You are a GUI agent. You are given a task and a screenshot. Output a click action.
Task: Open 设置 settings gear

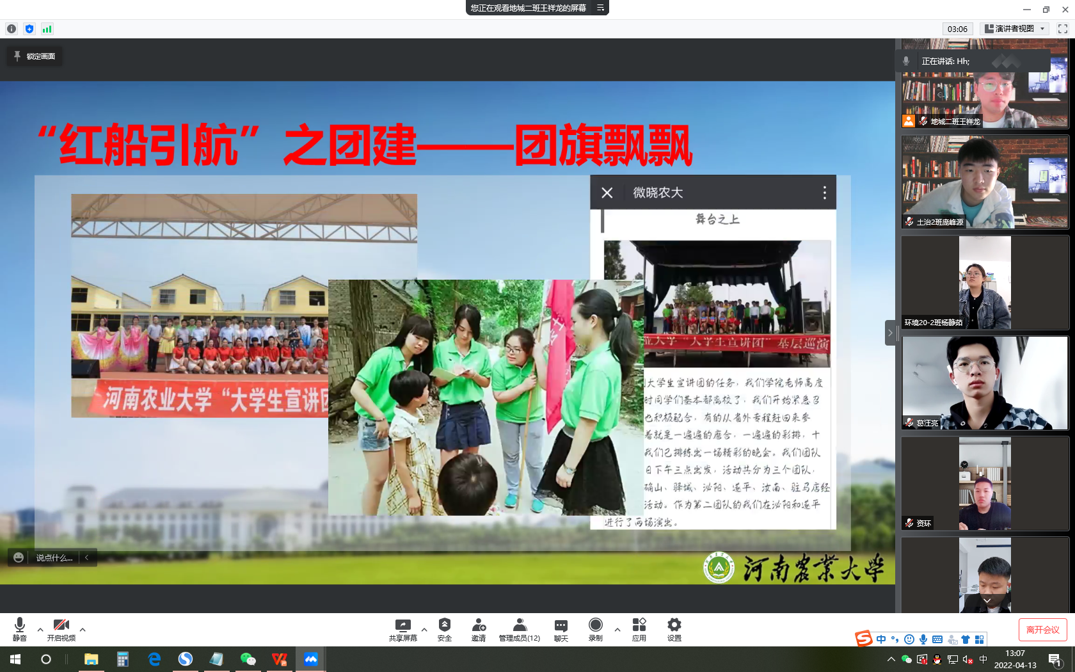point(674,628)
